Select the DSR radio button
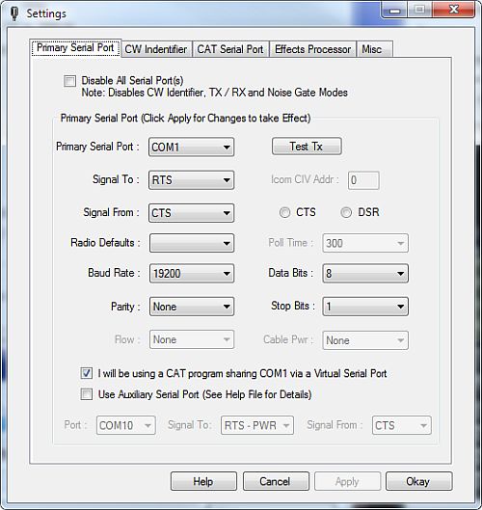Viewport: 482px width, 510px height. pos(346,212)
